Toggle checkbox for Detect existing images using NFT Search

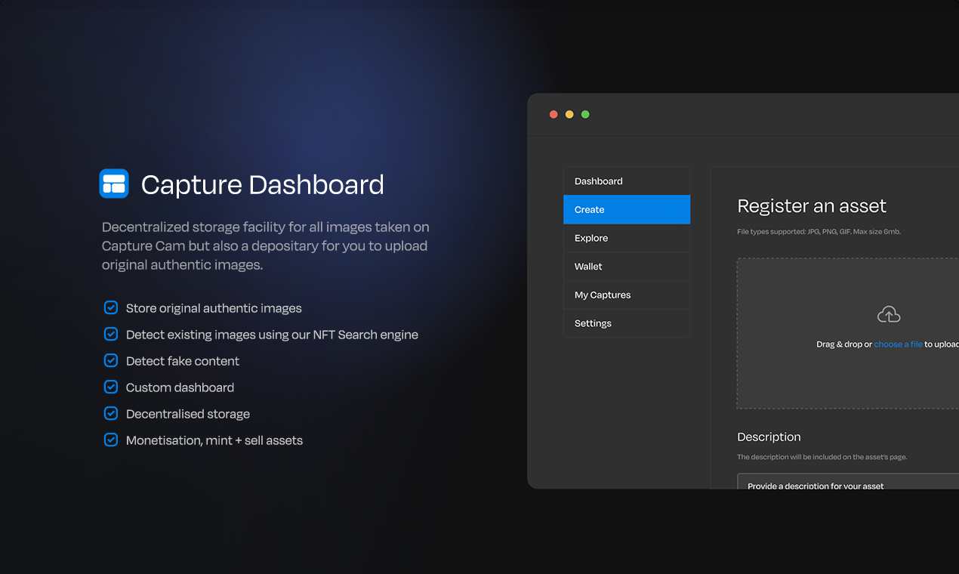111,334
